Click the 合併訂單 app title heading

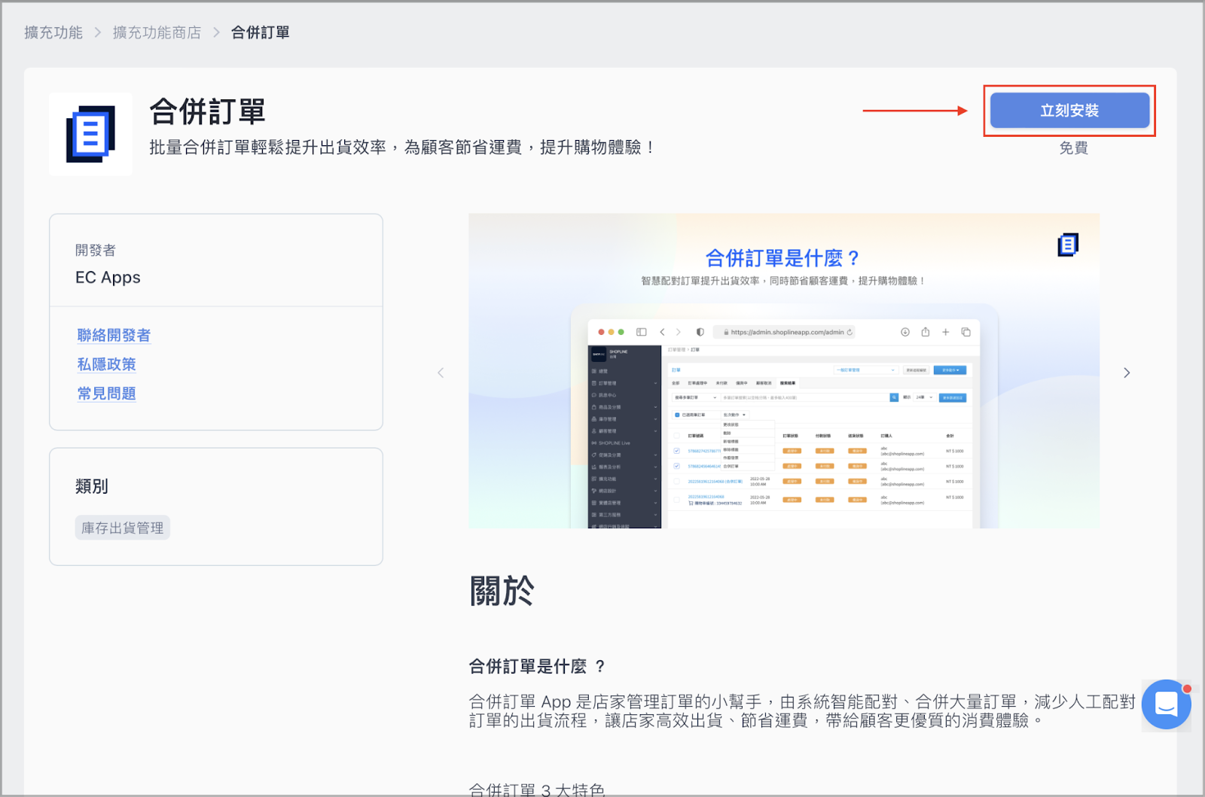click(x=207, y=111)
